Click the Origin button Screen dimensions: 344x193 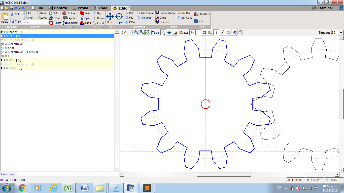pos(119,18)
